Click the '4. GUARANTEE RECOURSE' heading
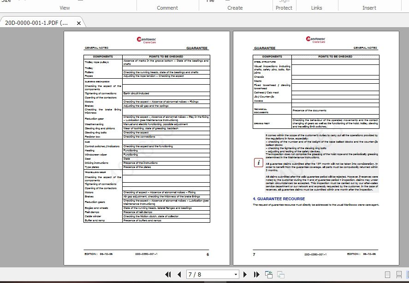 click(279, 199)
